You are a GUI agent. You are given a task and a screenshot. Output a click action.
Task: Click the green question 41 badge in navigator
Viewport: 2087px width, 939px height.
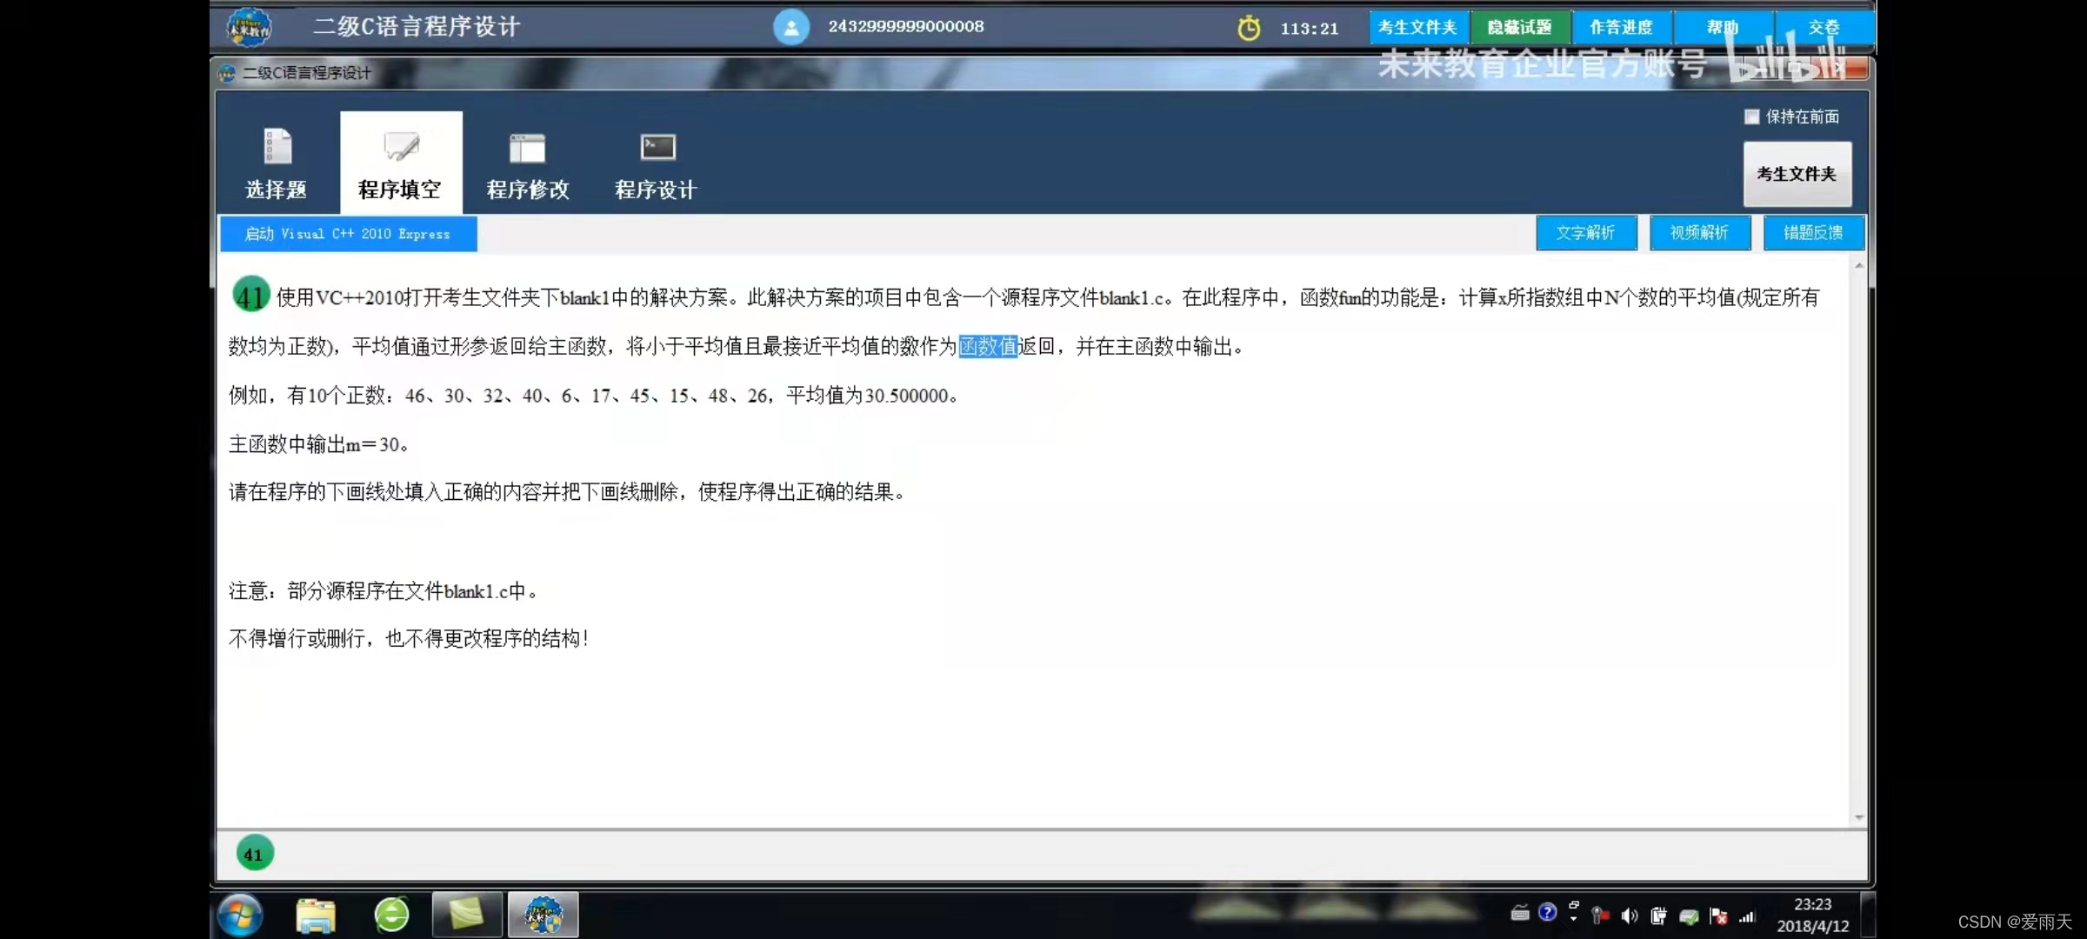[x=255, y=854]
